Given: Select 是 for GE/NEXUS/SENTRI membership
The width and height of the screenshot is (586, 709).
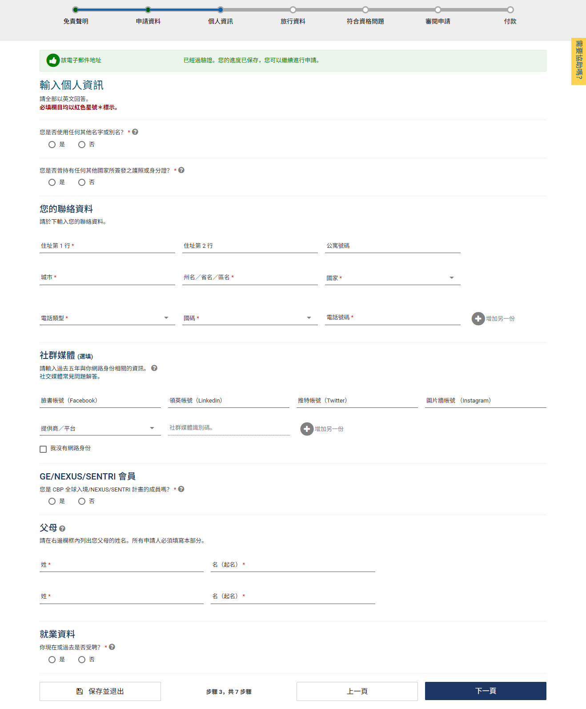Looking at the screenshot, I should (x=52, y=501).
